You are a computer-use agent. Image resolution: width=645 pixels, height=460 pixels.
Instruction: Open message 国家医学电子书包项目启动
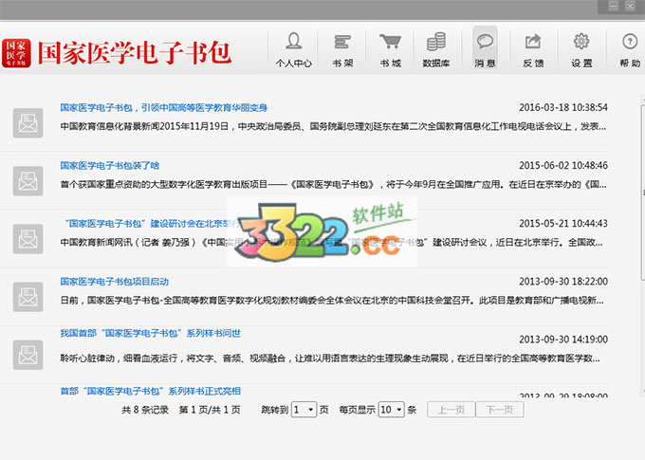pyautogui.click(x=115, y=282)
